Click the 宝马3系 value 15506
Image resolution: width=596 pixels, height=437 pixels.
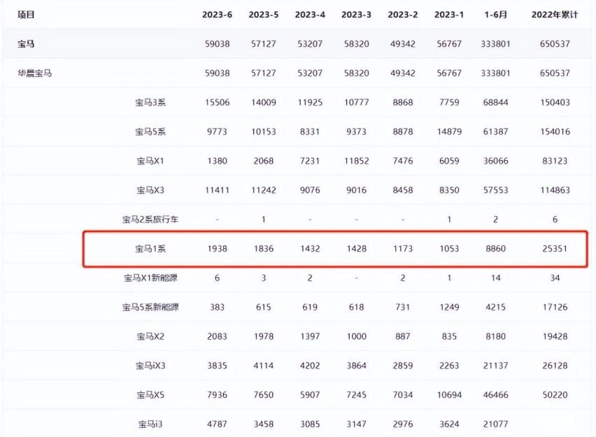coord(217,102)
